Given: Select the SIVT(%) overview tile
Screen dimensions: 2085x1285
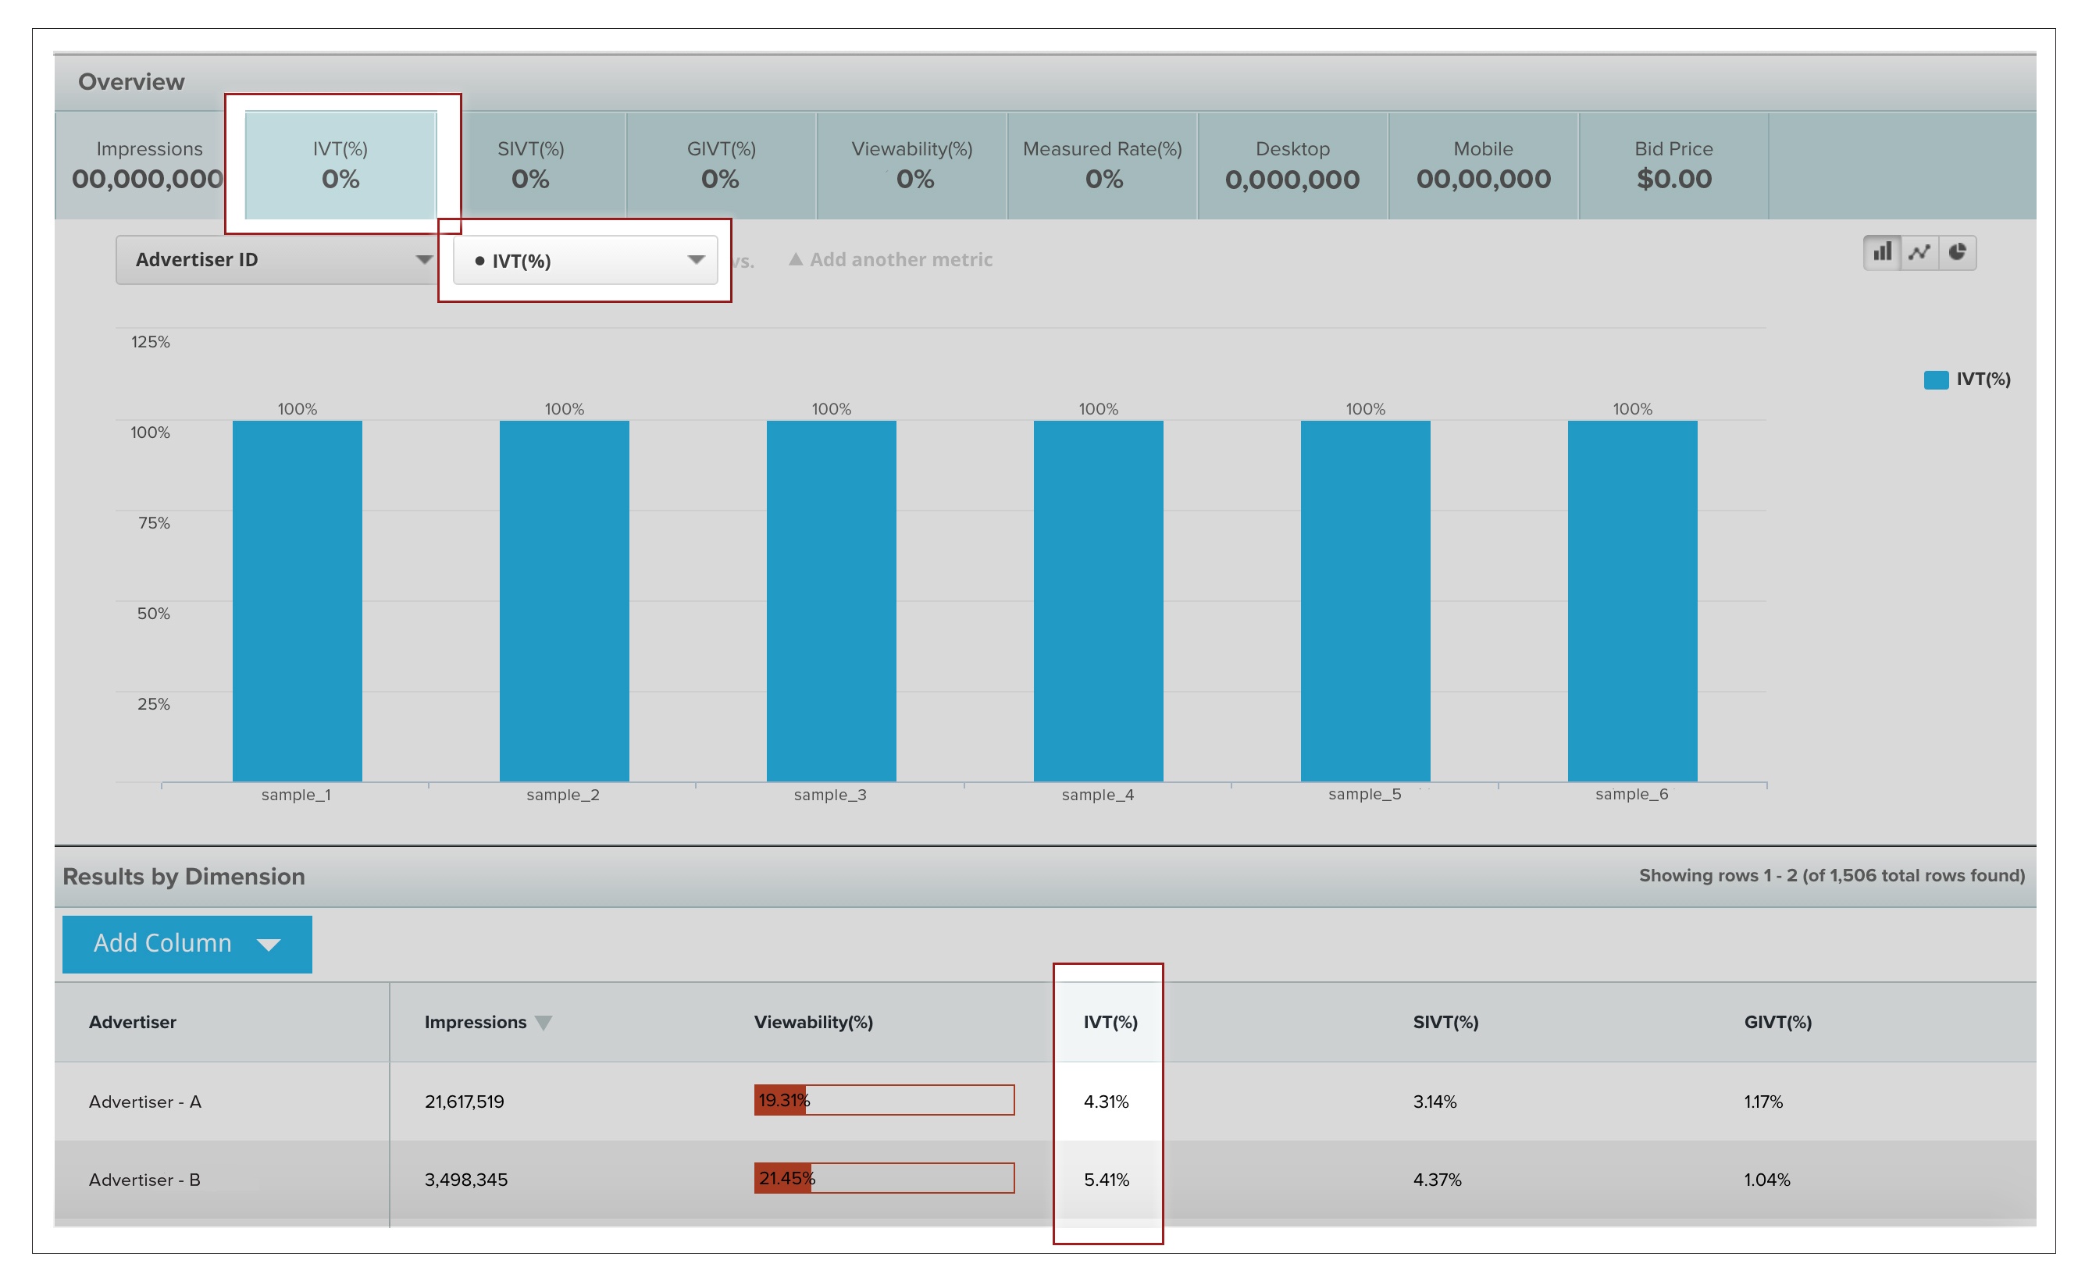Looking at the screenshot, I should [530, 165].
